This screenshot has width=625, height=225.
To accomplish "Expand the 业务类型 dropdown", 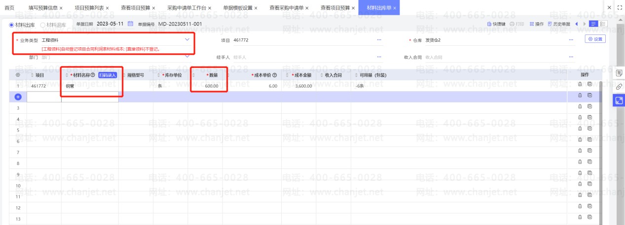I will (x=187, y=39).
